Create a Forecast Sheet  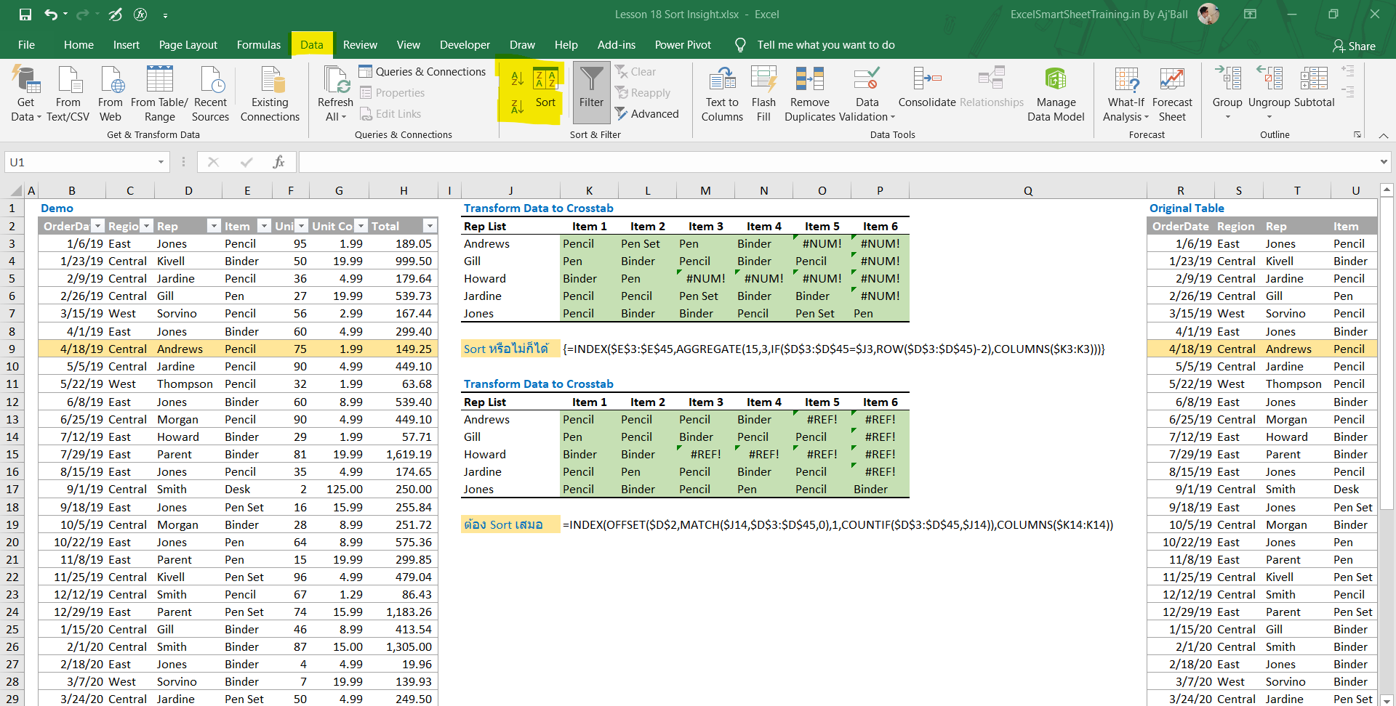click(x=1172, y=94)
